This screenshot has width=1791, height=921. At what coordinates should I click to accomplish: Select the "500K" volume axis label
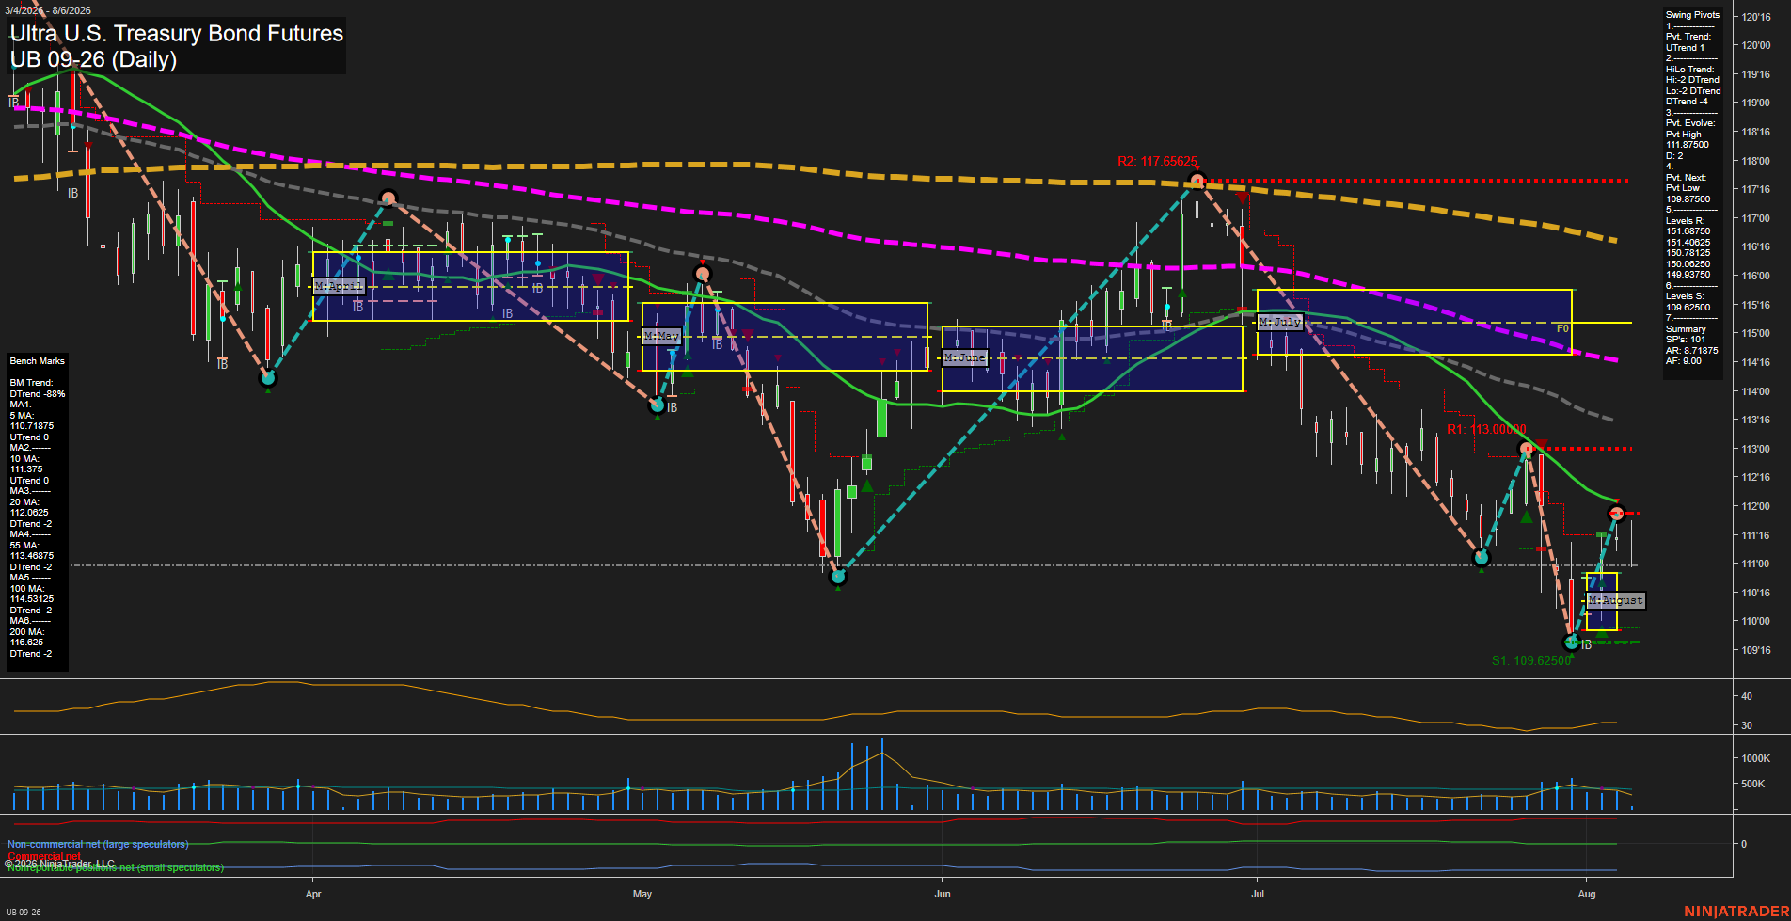1753,784
